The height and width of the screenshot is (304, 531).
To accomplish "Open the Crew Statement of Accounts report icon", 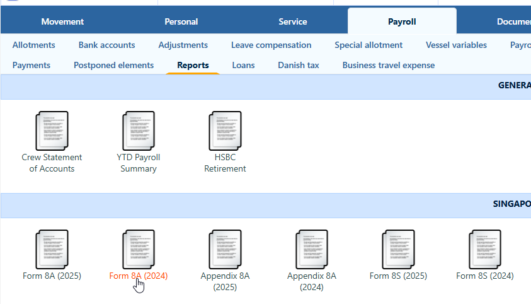I will (x=52, y=131).
